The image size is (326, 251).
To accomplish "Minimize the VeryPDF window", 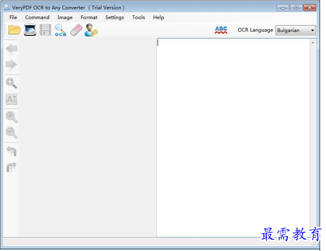I will pos(283,8).
